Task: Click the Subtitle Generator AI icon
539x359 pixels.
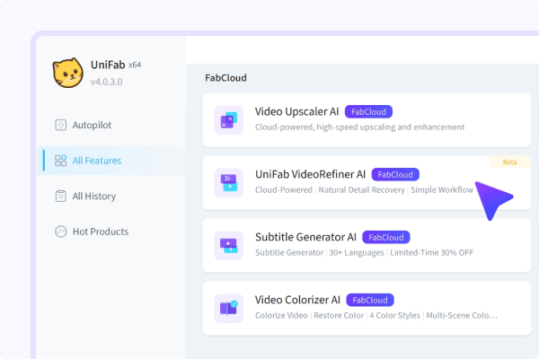Action: click(228, 245)
